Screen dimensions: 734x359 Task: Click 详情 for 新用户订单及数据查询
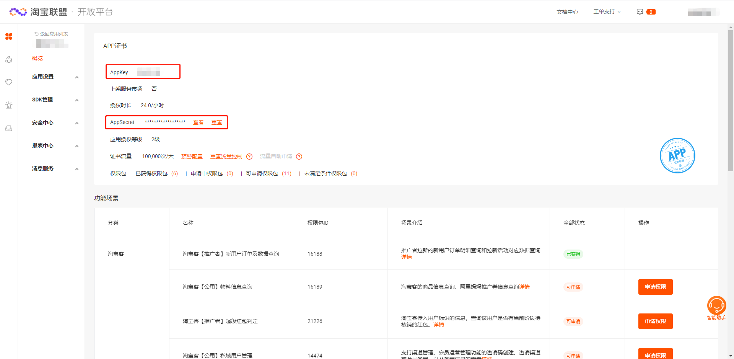click(407, 257)
